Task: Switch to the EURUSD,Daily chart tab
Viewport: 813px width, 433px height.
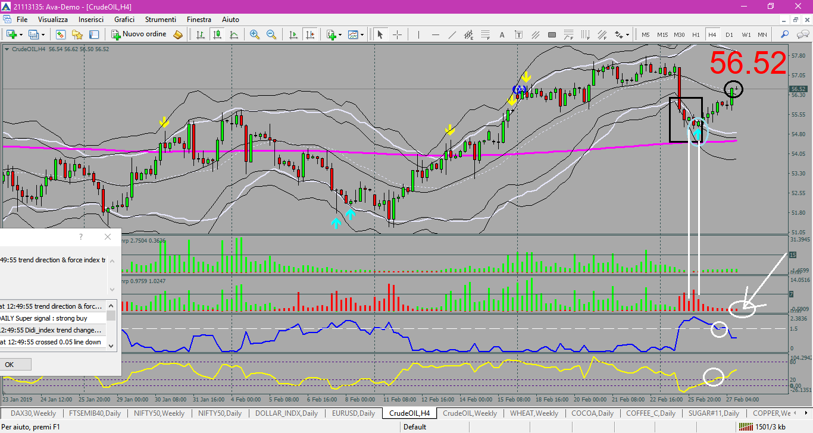Action: [354, 413]
